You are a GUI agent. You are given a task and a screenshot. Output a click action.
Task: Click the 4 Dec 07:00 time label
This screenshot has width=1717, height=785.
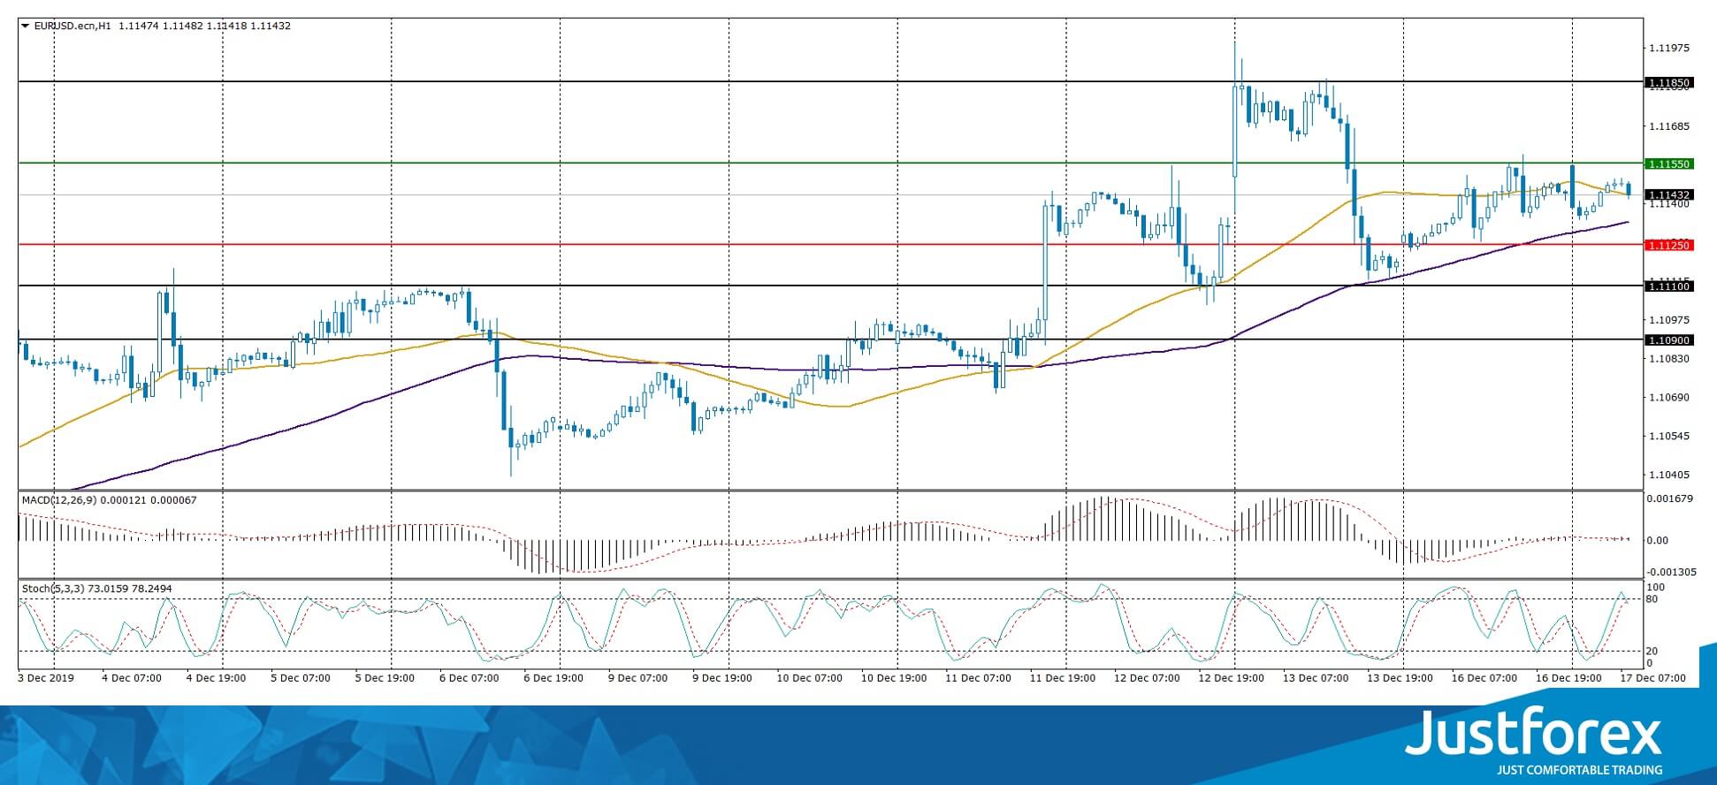coord(132,679)
